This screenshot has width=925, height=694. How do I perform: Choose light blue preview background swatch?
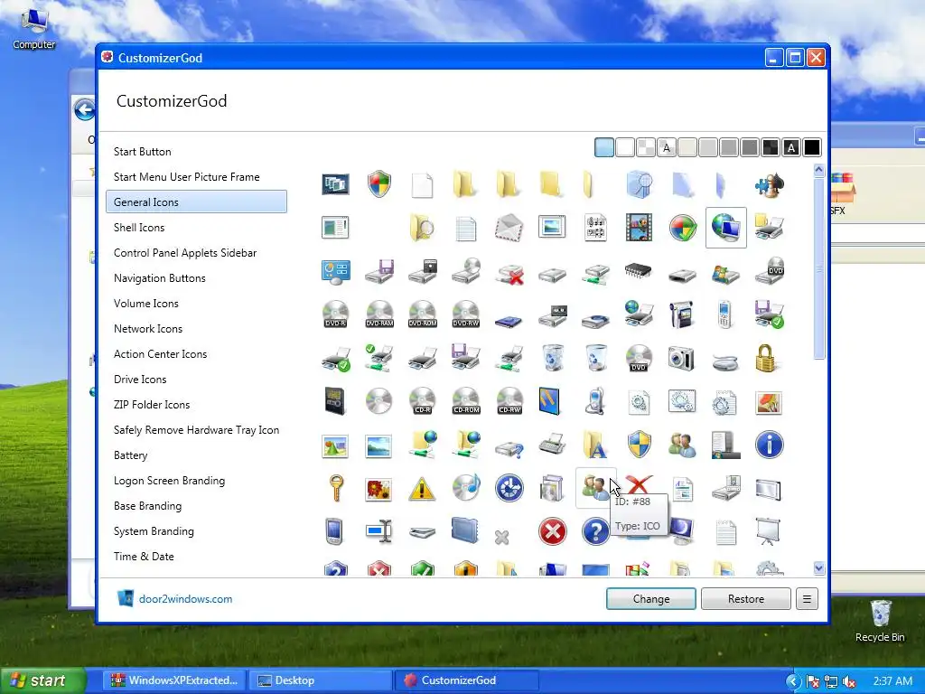point(604,147)
